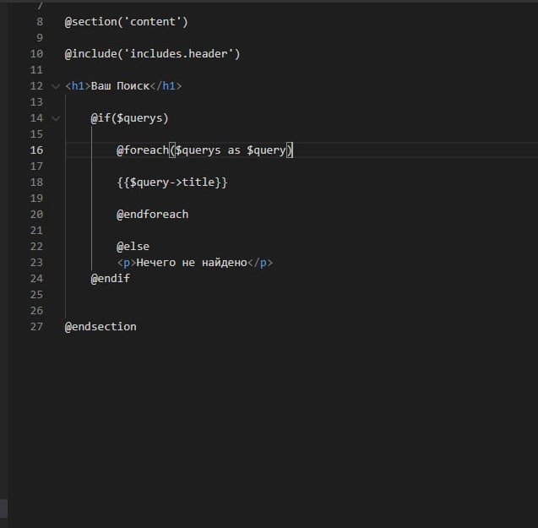Click the opening h1 tag
The image size is (538, 528).
point(78,86)
